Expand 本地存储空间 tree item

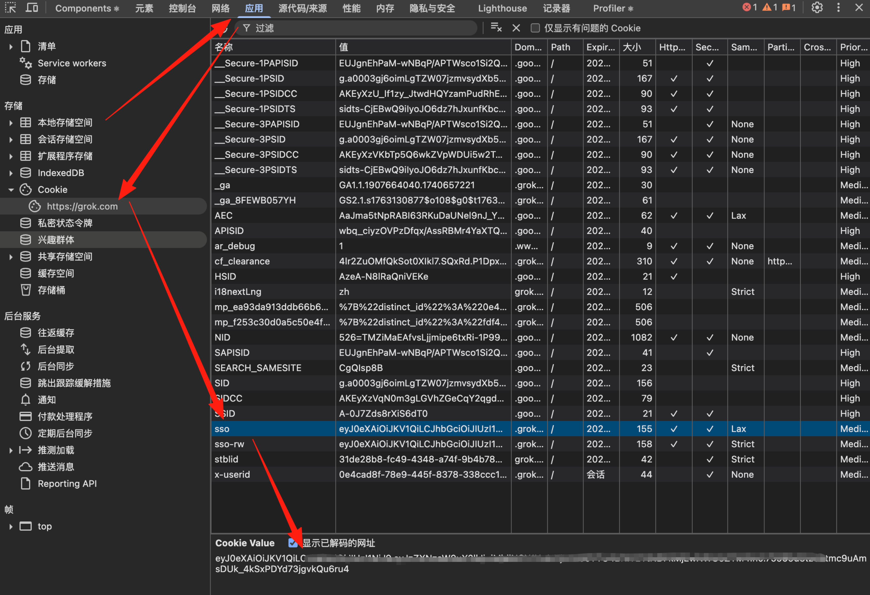[11, 123]
